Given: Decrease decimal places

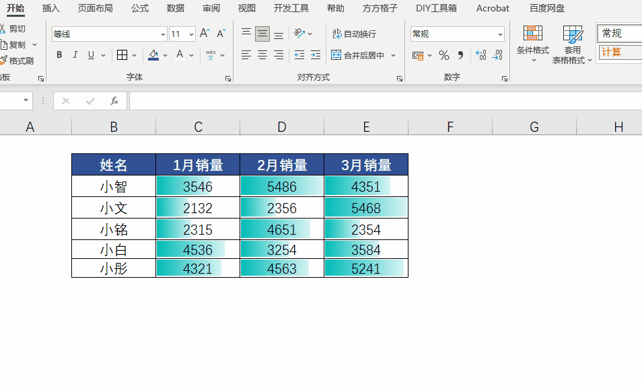Looking at the screenshot, I should tap(497, 55).
